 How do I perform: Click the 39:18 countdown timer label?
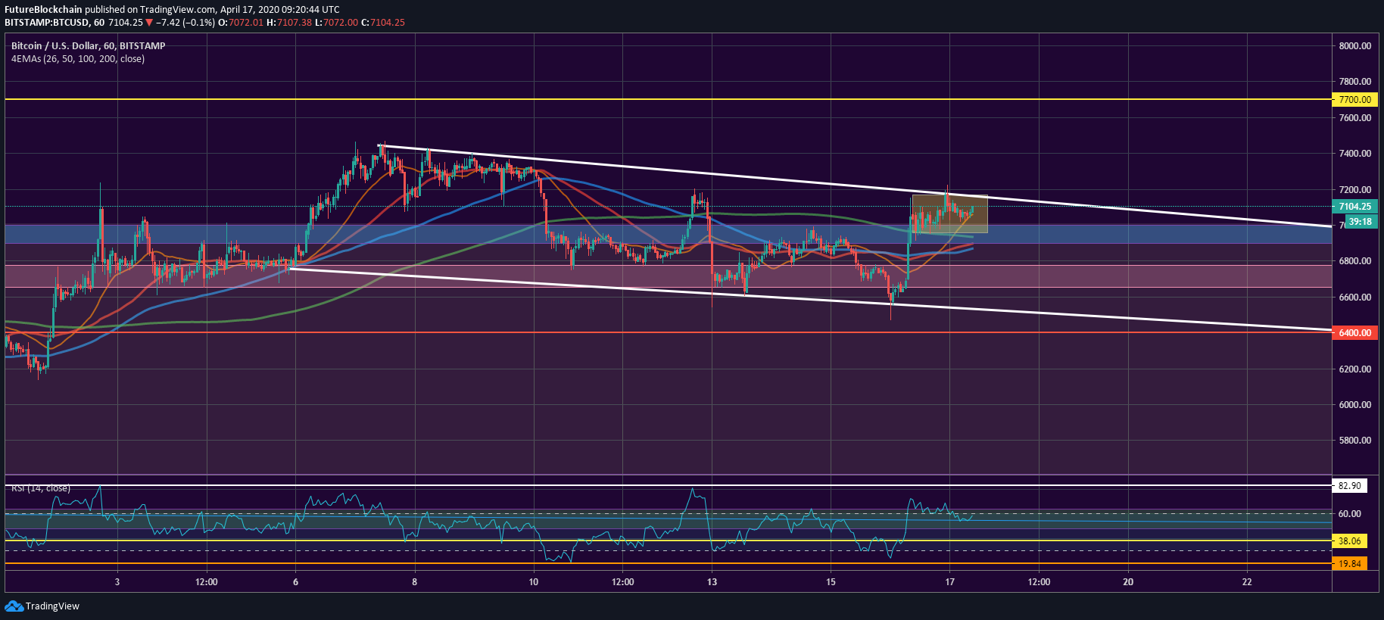click(1360, 222)
